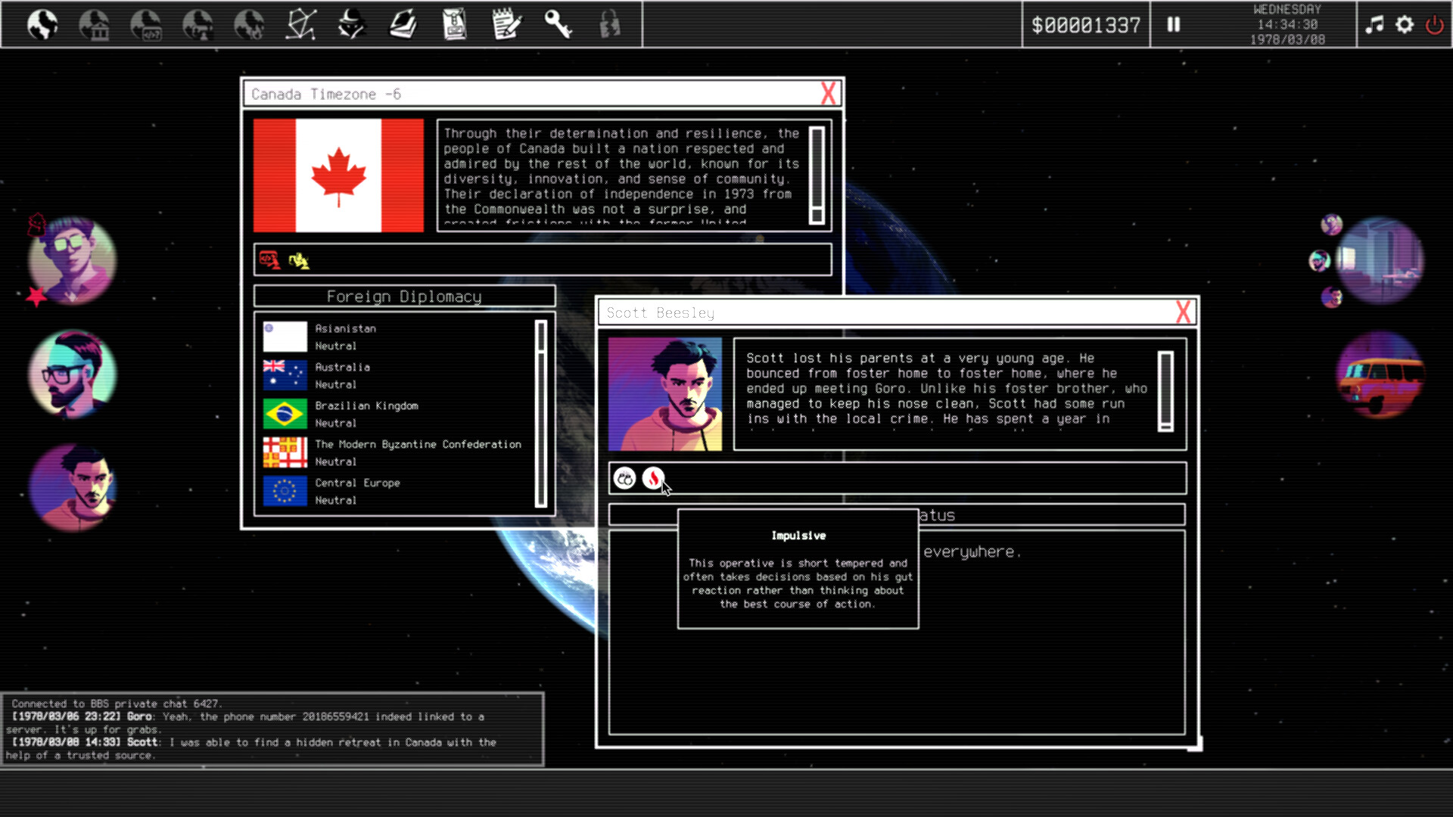
Task: Click the key icon in toolbar
Action: (x=558, y=25)
